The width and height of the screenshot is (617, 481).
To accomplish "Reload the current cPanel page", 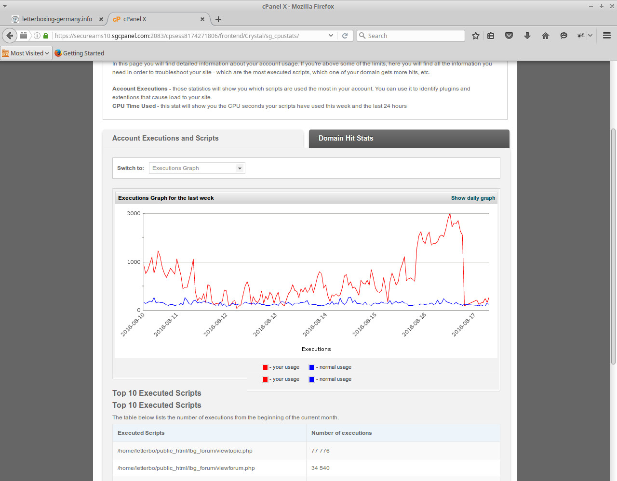I will click(x=345, y=36).
